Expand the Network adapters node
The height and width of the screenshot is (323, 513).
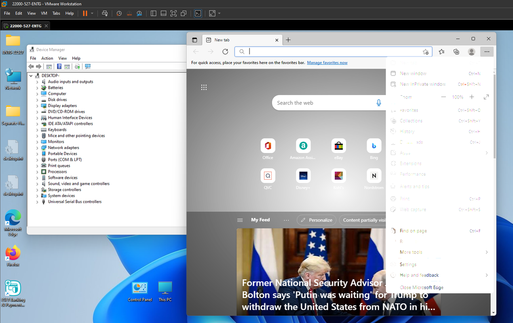pos(37,148)
